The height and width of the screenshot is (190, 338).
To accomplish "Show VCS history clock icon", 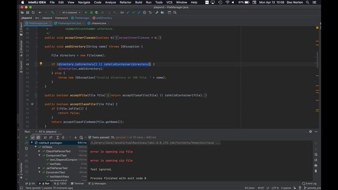I will (x=144, y=13).
